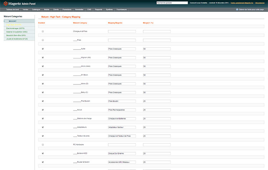Click the Disque Dur Externe mapping field
This screenshot has width=268, height=170.
122,153
